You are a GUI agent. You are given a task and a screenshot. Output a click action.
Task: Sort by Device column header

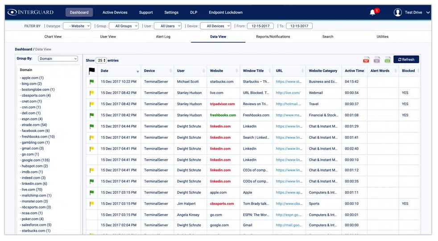[x=157, y=71]
